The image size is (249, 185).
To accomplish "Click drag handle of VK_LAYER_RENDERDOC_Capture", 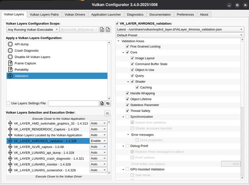I will coord(10,129).
